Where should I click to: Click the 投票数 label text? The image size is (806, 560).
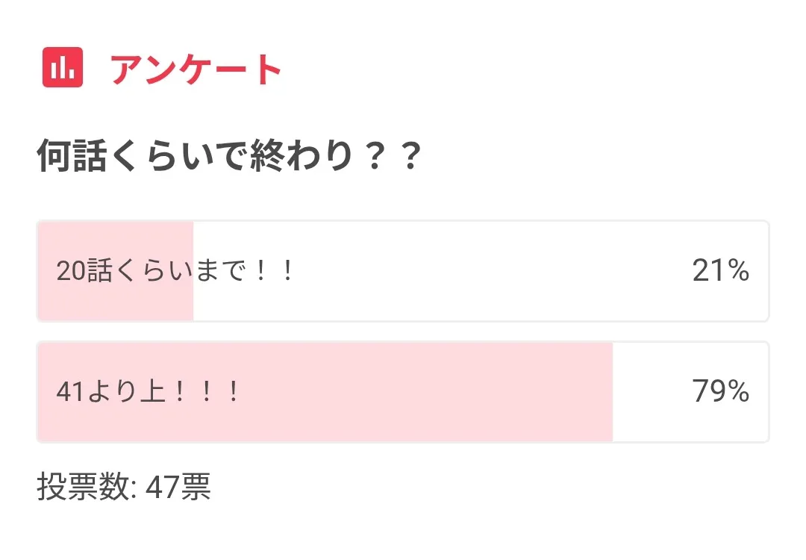coord(82,488)
